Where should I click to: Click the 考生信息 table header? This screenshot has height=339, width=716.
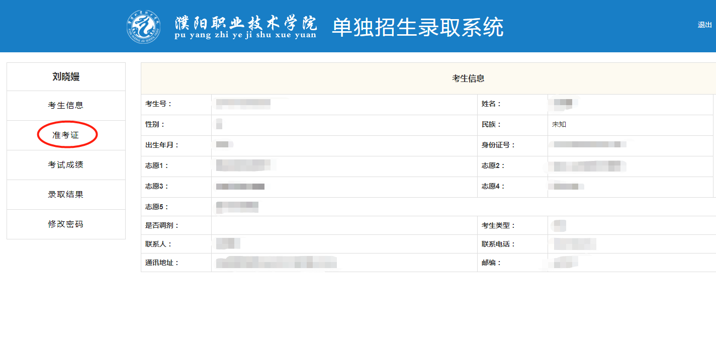tap(468, 78)
